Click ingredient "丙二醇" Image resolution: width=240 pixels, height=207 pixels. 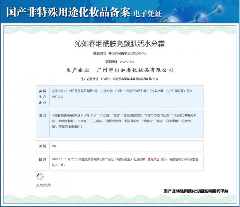tap(105, 115)
